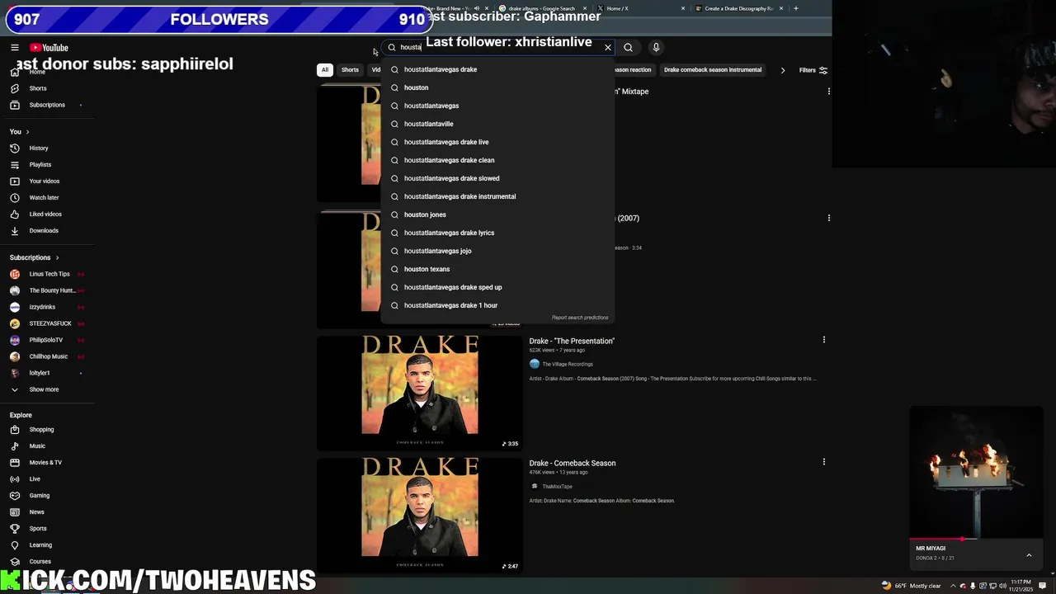Expand the You section chevron

tap(27, 132)
